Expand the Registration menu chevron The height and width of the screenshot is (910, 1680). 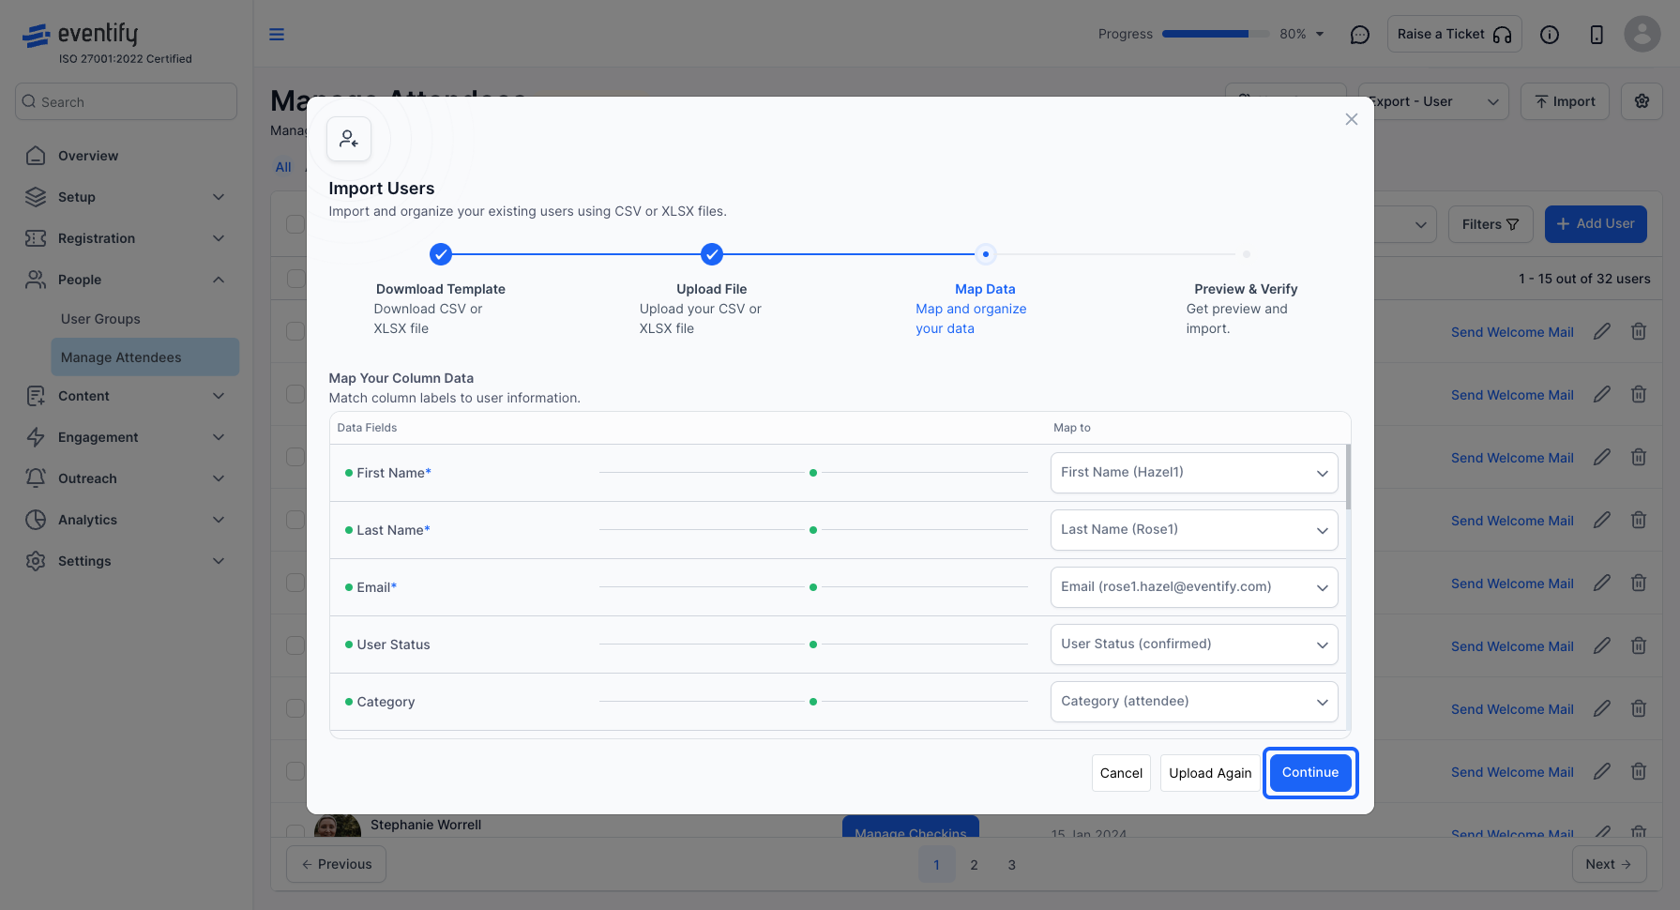click(219, 238)
